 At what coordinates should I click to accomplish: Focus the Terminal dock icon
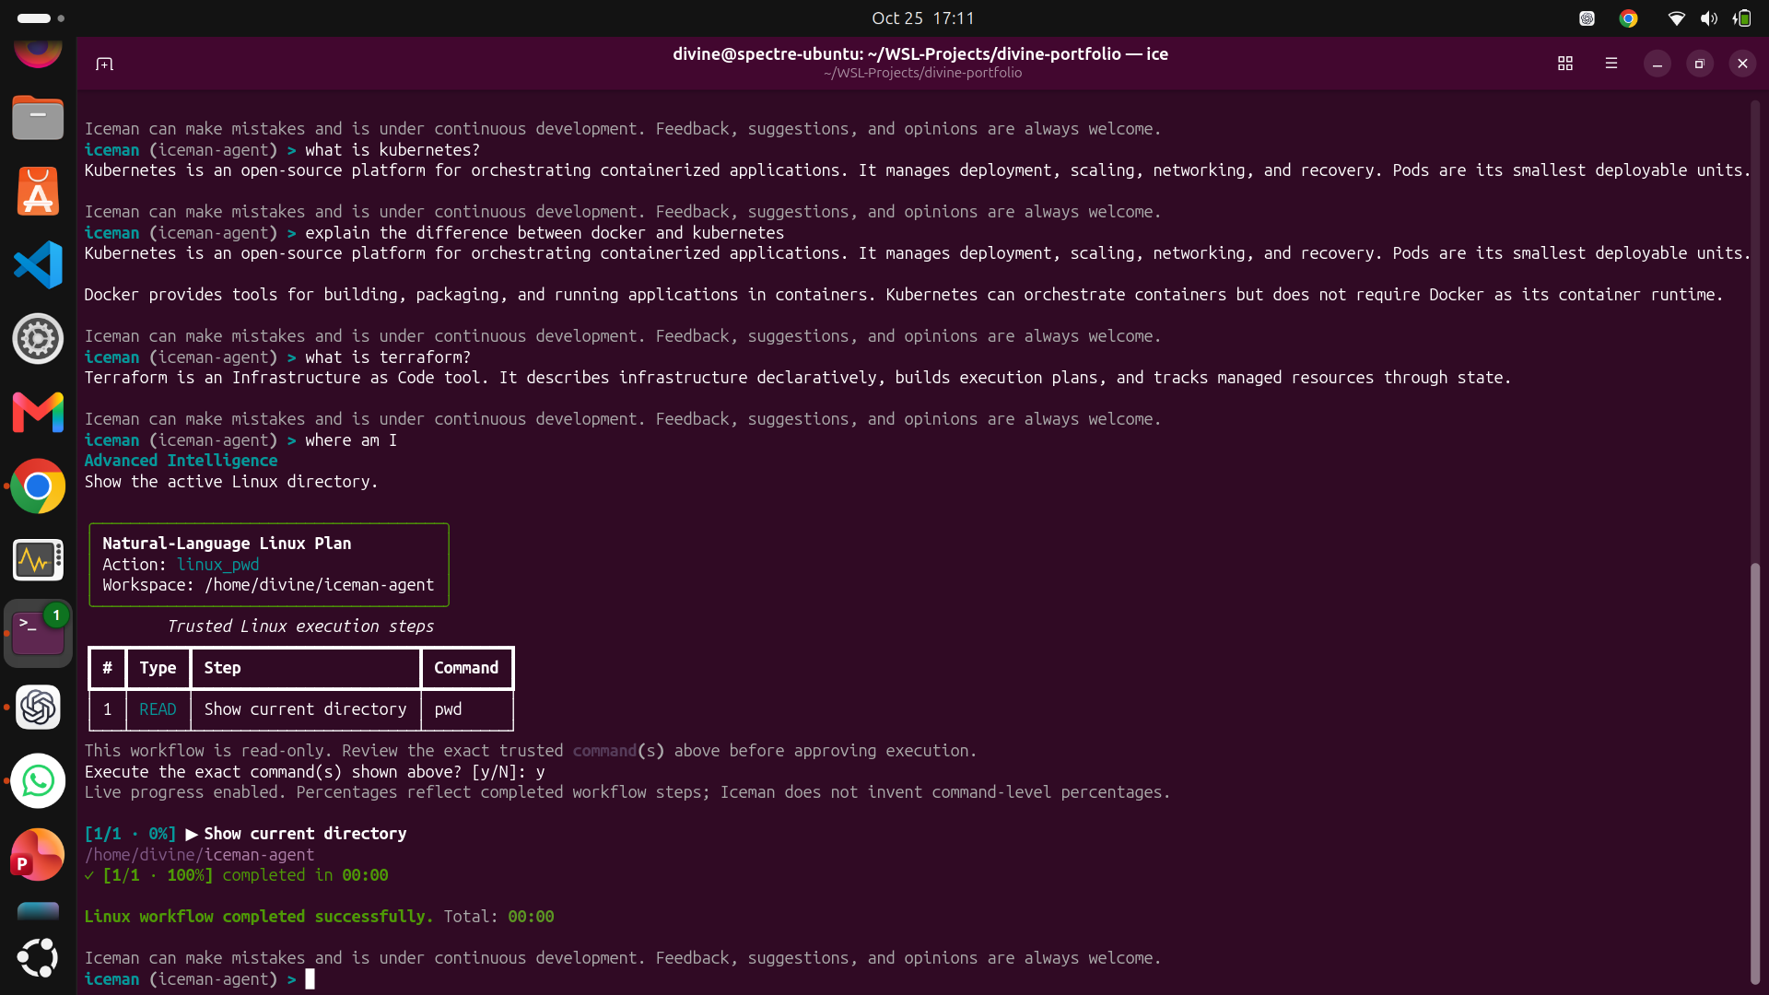coord(38,634)
